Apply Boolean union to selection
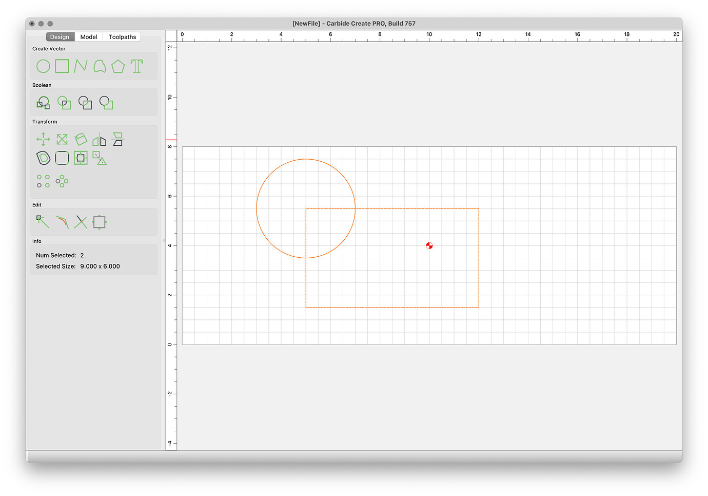708x496 pixels. coord(44,103)
